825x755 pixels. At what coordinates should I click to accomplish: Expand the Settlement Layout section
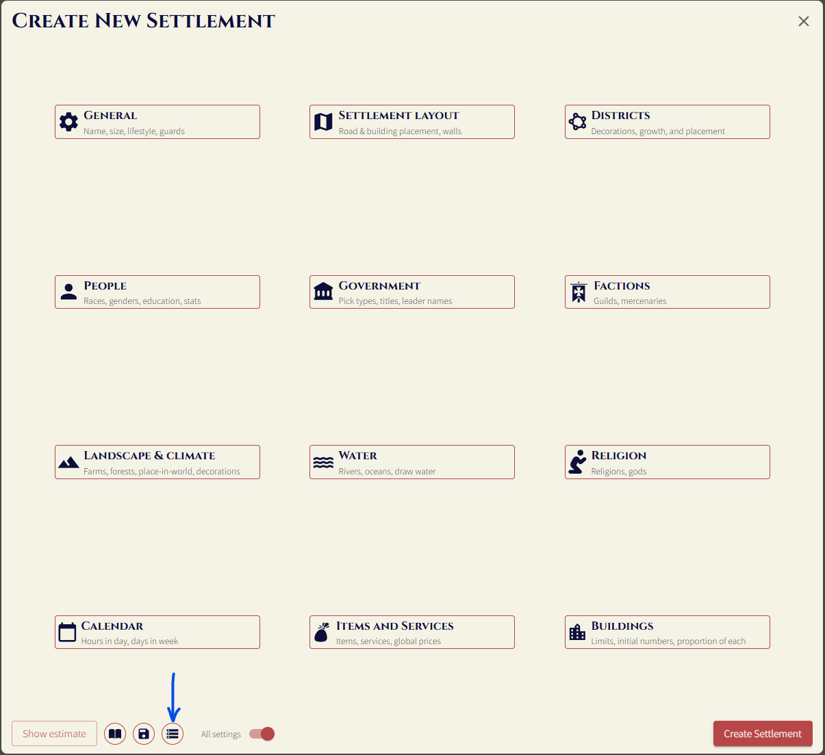click(x=412, y=122)
